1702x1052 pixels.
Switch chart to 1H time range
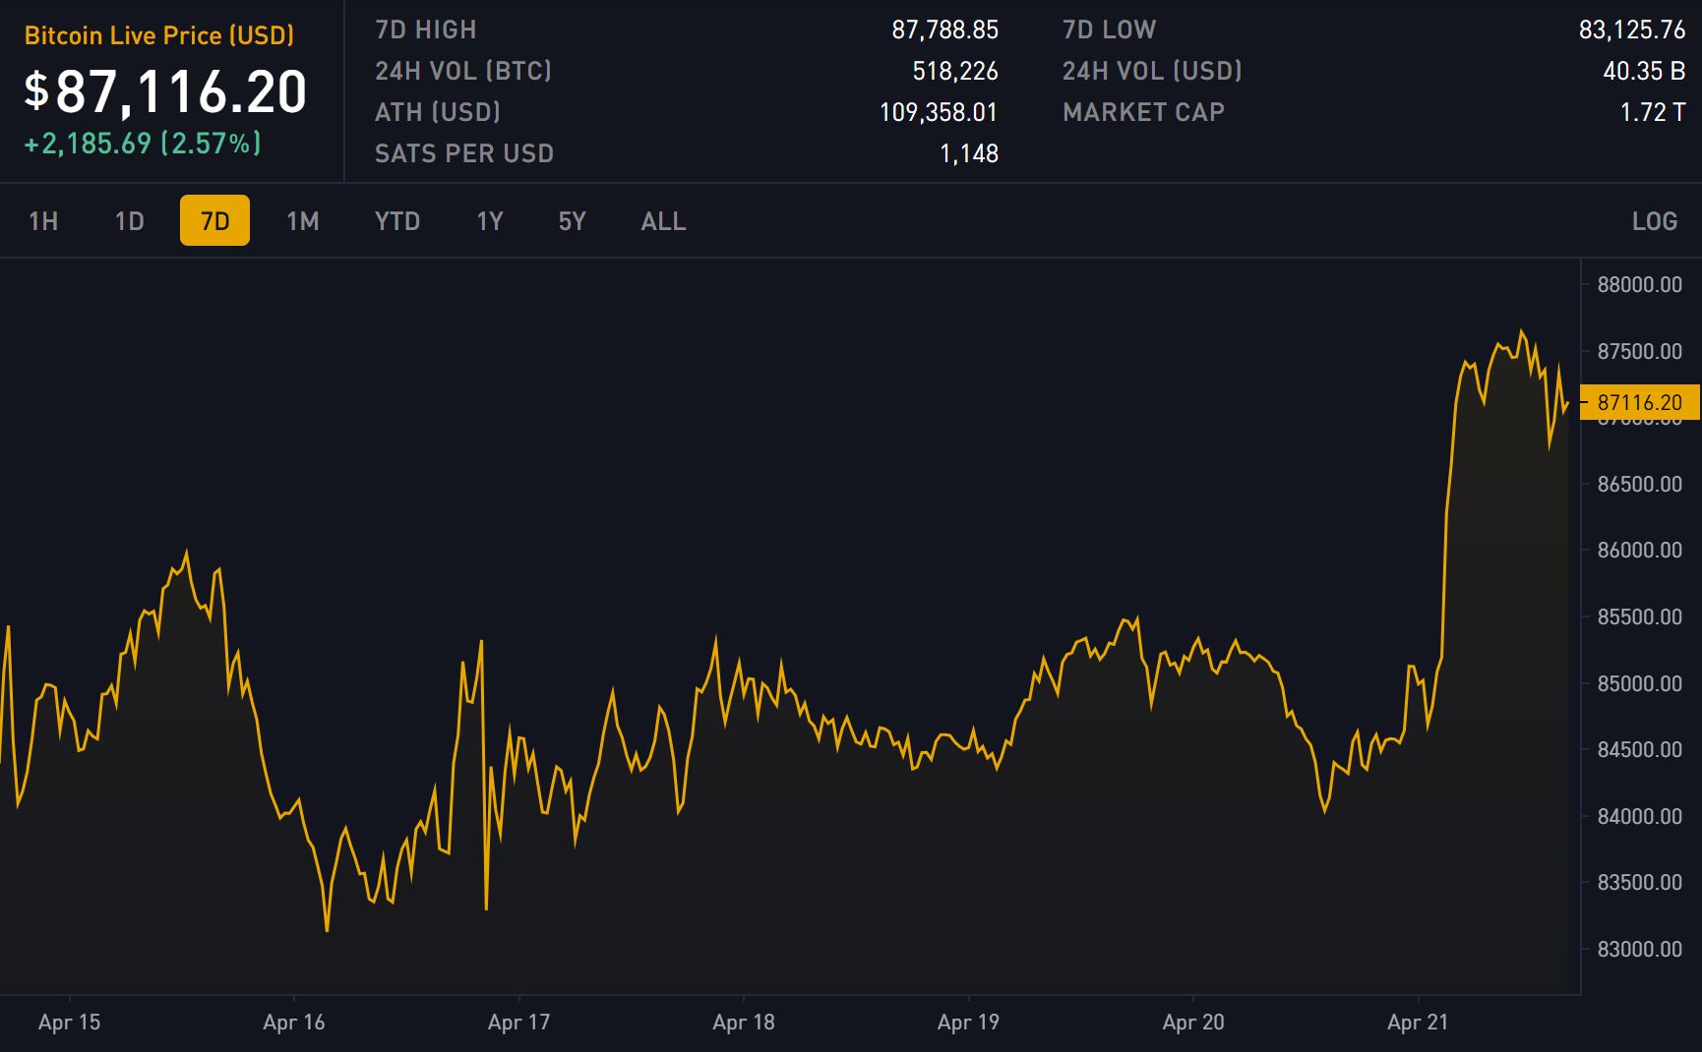43,221
